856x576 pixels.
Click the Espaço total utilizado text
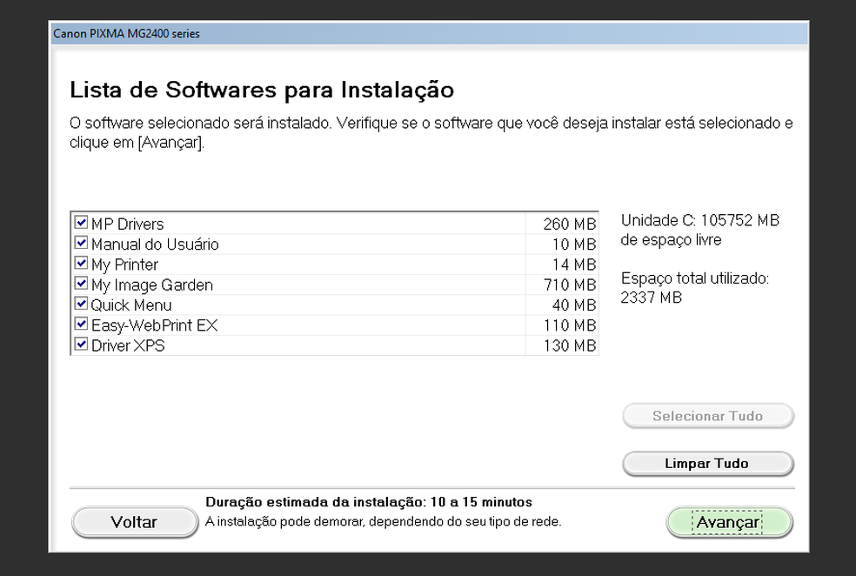point(694,288)
